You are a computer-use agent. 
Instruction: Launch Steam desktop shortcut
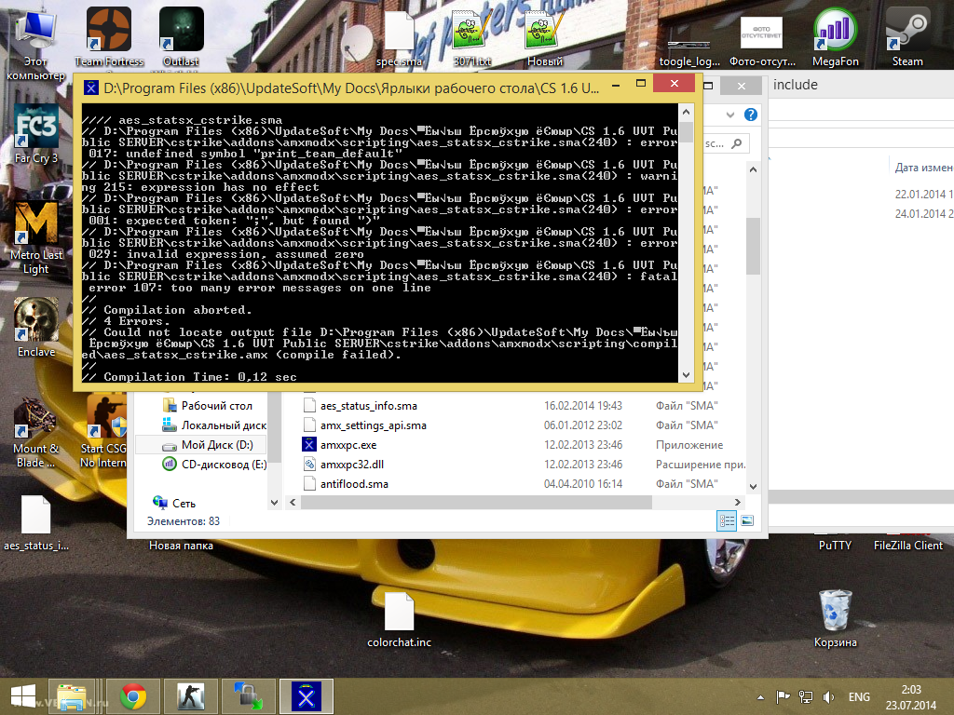click(x=907, y=36)
